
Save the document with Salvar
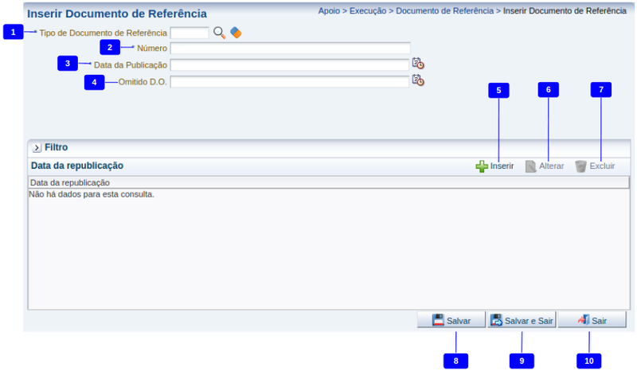pos(451,320)
